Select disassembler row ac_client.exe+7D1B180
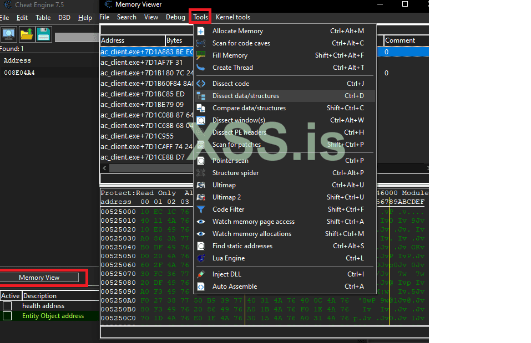 (x=147, y=73)
